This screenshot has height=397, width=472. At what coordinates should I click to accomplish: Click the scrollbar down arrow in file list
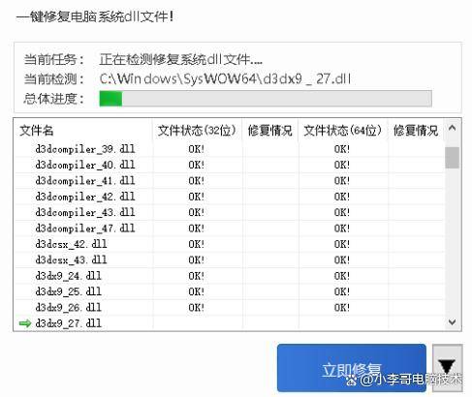click(453, 322)
